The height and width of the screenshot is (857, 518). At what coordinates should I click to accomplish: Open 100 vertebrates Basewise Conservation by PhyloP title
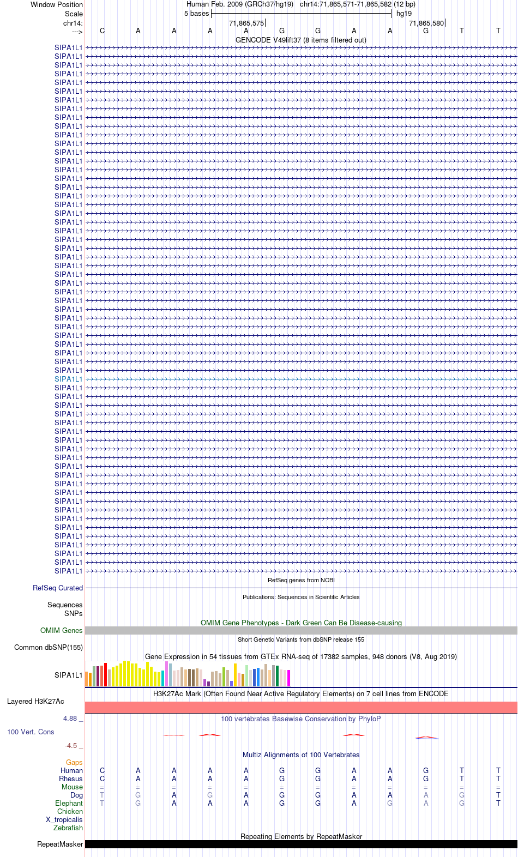click(x=301, y=719)
